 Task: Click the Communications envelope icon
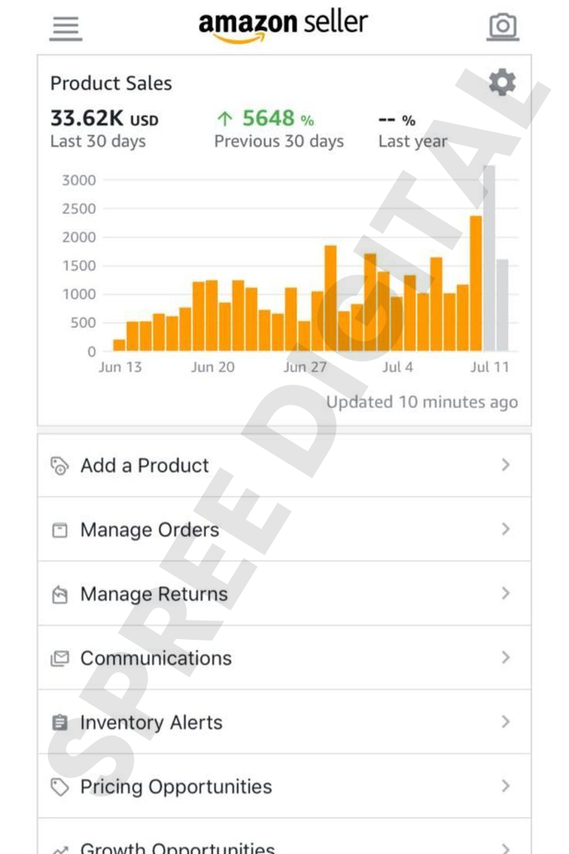coord(60,658)
